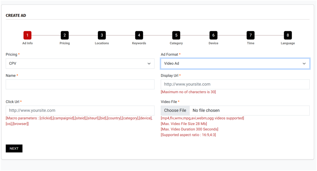Viewport: 317px width, 171px height.
Task: Open step 4 Keywords
Action: (139, 35)
